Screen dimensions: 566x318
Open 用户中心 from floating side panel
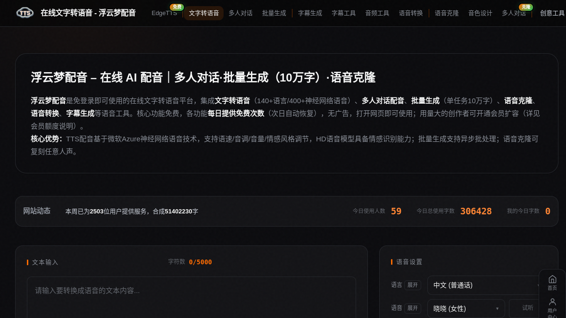[x=552, y=307]
